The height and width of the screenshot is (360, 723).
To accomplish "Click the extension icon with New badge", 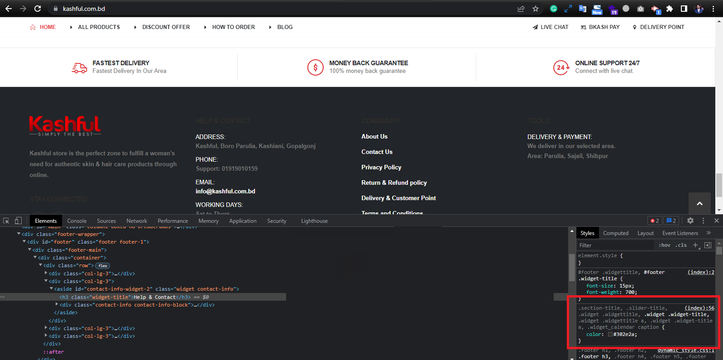I will pos(597,9).
